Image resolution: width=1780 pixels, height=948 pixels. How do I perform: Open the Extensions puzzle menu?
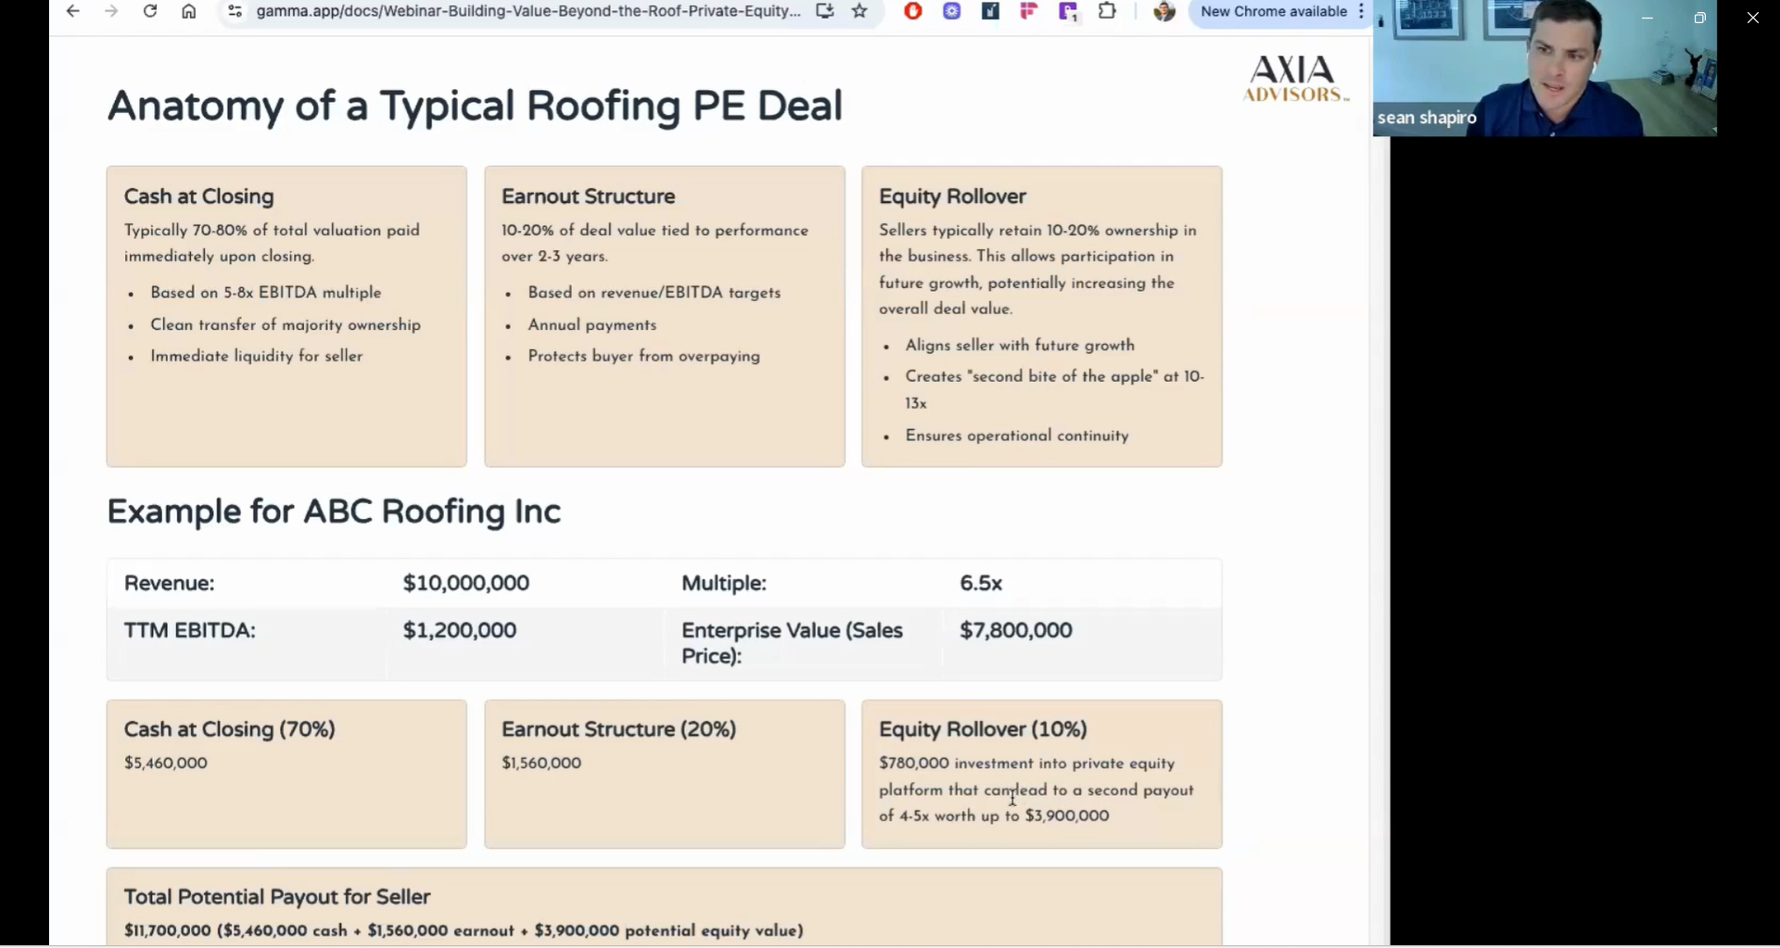pyautogui.click(x=1107, y=11)
